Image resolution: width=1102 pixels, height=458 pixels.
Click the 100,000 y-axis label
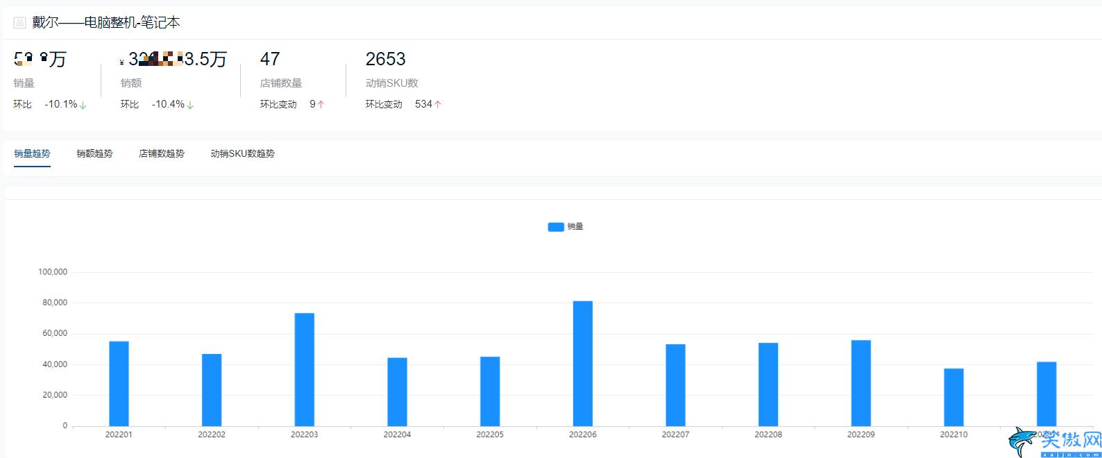click(53, 272)
